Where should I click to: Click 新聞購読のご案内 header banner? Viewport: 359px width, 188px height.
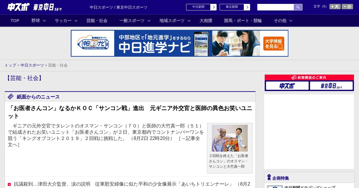[x=309, y=77]
